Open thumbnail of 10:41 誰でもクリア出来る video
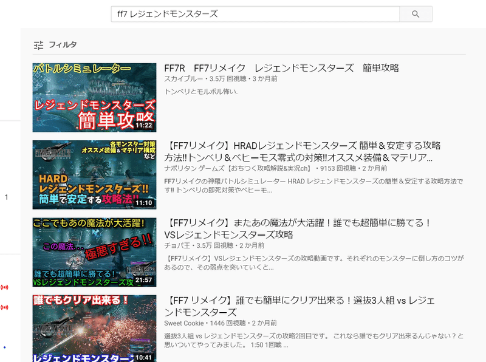 [94, 329]
